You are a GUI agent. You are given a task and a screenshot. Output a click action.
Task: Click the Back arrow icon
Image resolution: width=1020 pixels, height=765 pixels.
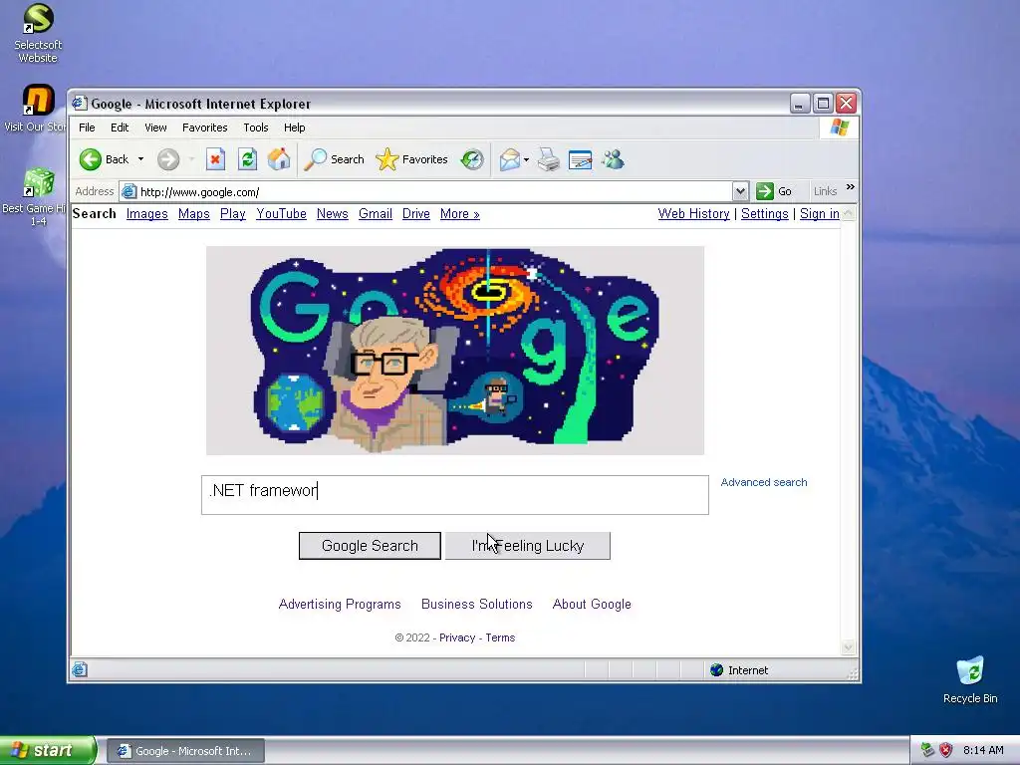point(91,159)
